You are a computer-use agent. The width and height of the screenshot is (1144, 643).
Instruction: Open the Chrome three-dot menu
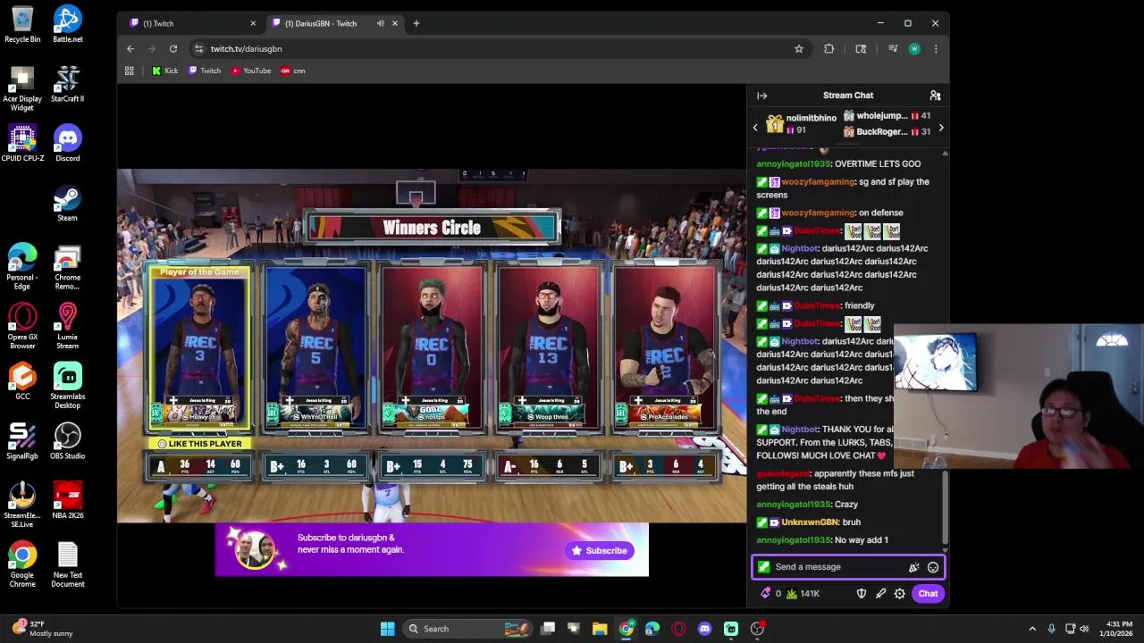pyautogui.click(x=936, y=49)
